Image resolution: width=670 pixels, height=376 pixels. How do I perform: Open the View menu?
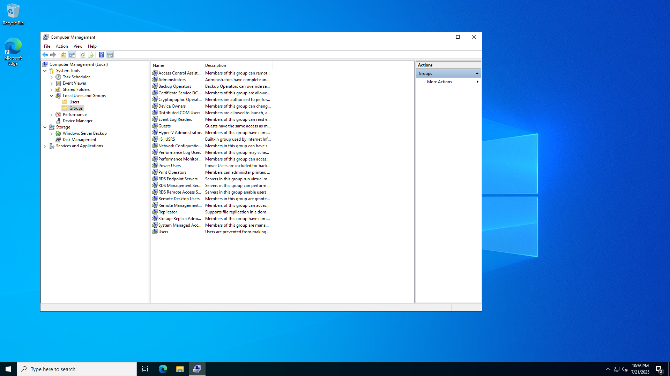78,46
